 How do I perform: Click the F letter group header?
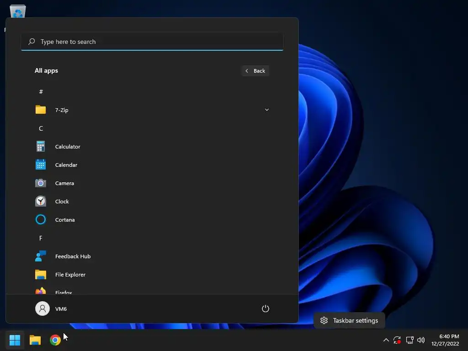41,238
